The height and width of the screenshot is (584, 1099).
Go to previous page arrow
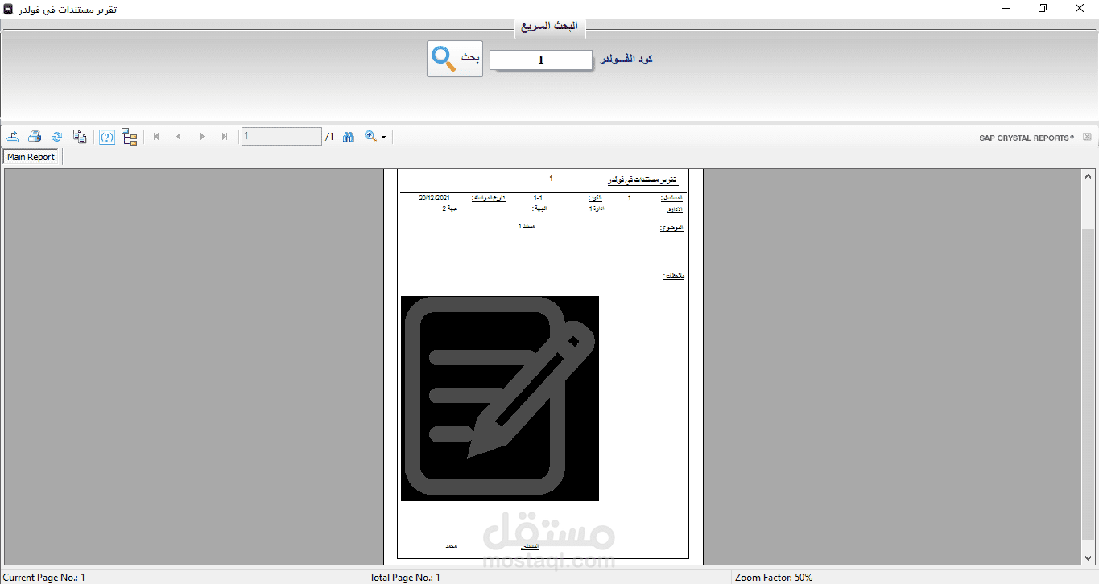pyautogui.click(x=179, y=137)
